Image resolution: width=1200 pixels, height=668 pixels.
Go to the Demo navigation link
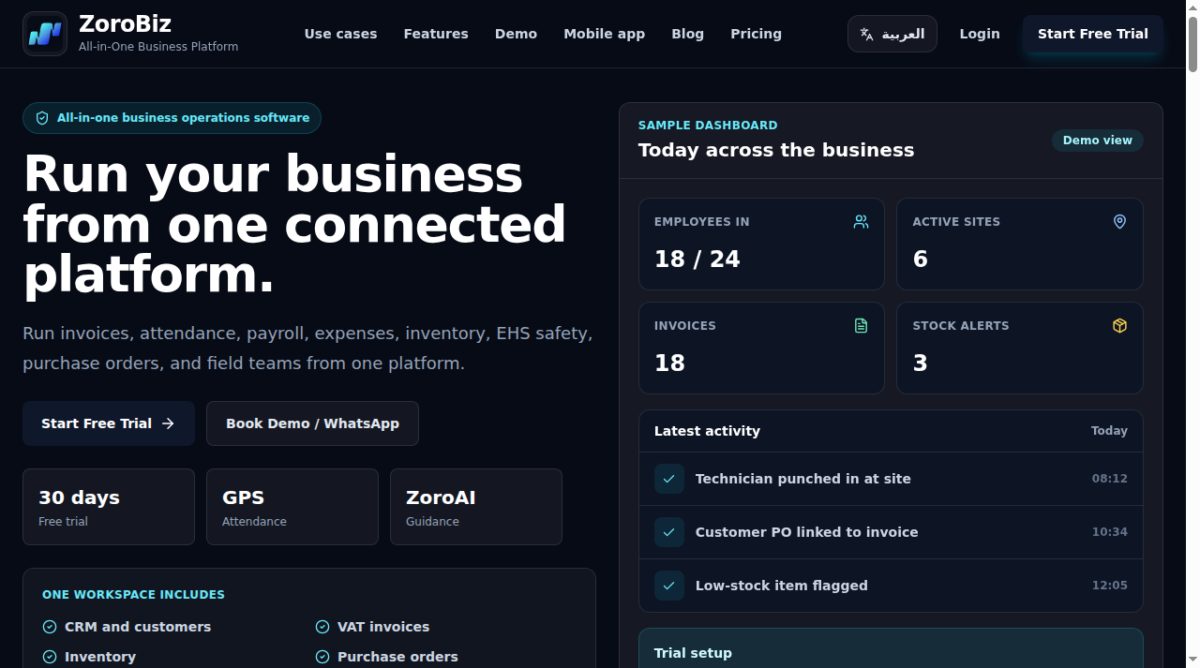click(516, 34)
